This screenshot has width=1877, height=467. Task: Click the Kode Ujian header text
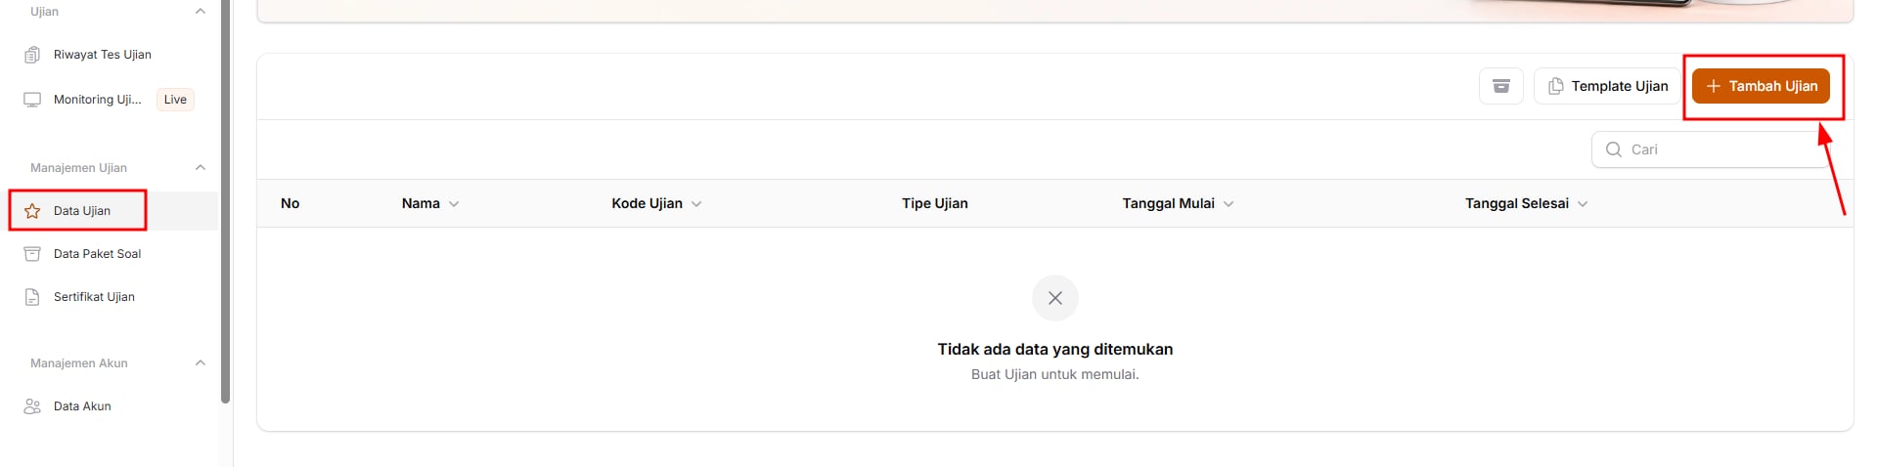click(647, 203)
